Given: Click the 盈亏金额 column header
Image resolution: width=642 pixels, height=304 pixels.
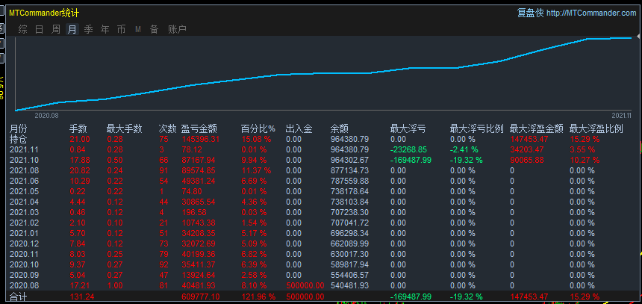Looking at the screenshot, I should [x=199, y=128].
